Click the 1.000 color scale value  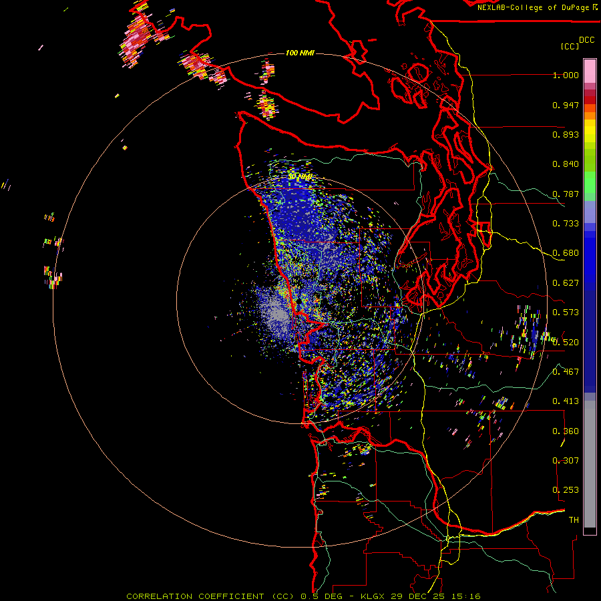(566, 75)
